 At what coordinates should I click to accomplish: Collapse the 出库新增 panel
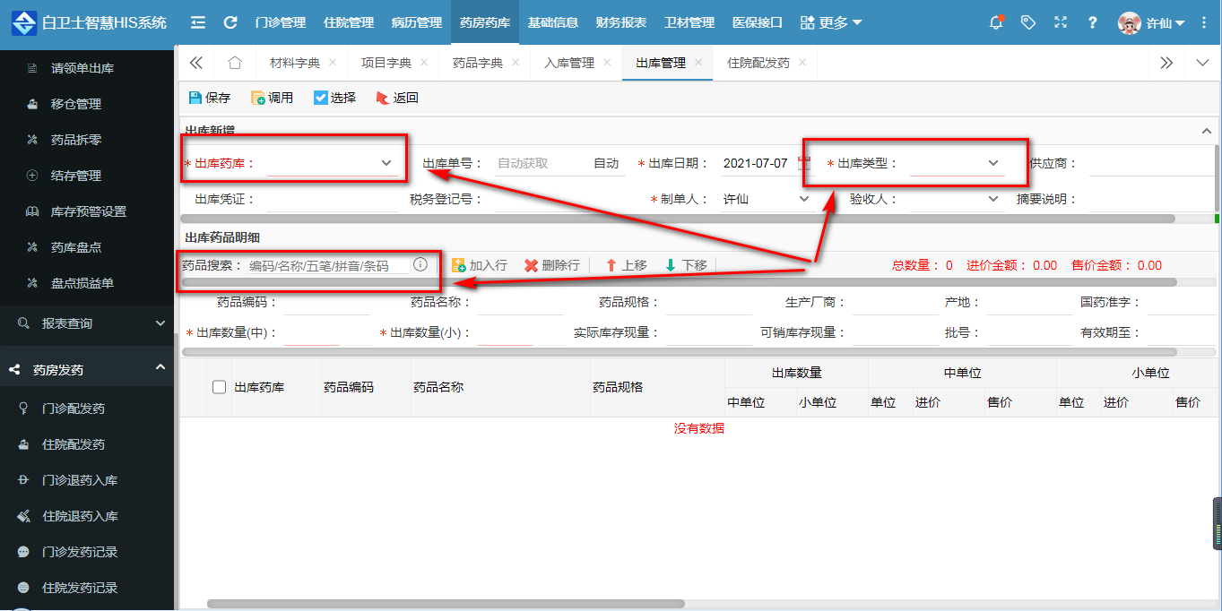[x=1206, y=131]
